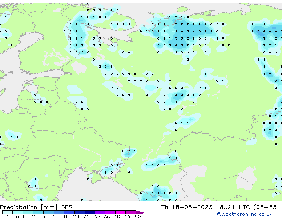Click the 'Precipitation [mm]' title text
Image resolution: width=282 pixels, height=218 pixels.
click(x=29, y=207)
